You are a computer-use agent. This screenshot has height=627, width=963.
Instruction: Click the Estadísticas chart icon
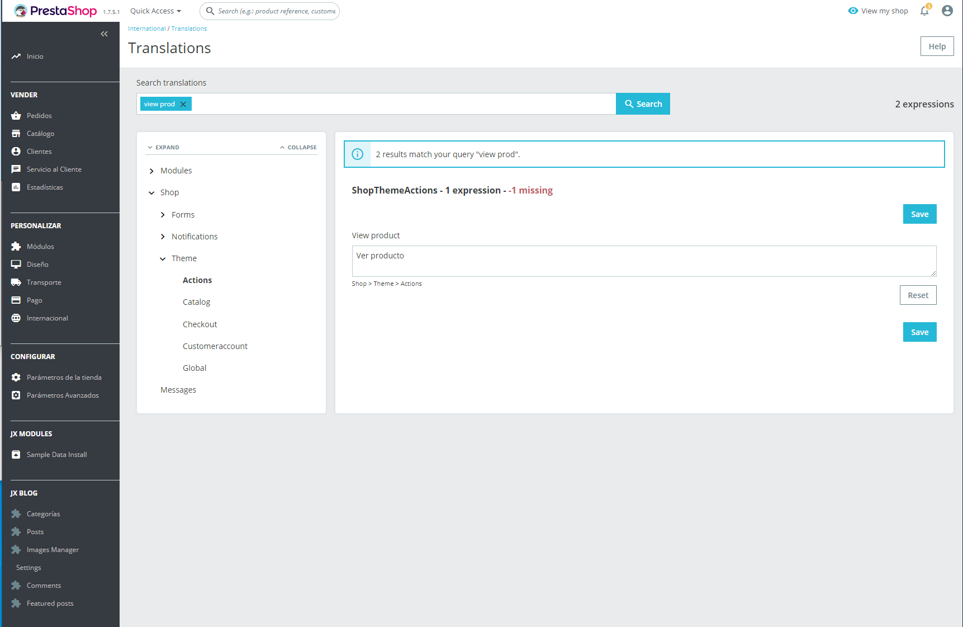pyautogui.click(x=16, y=187)
